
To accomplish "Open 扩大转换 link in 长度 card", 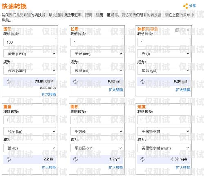I will coord(116,90).
